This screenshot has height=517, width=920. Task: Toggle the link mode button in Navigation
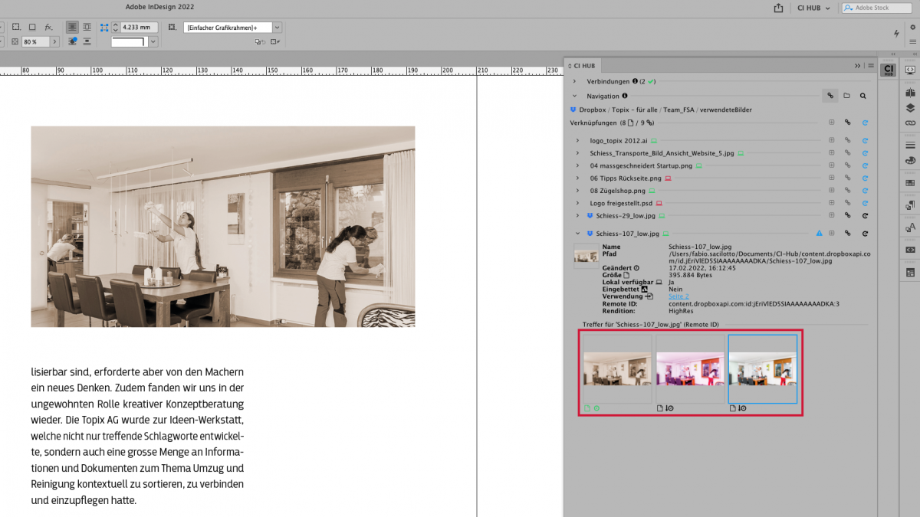830,95
